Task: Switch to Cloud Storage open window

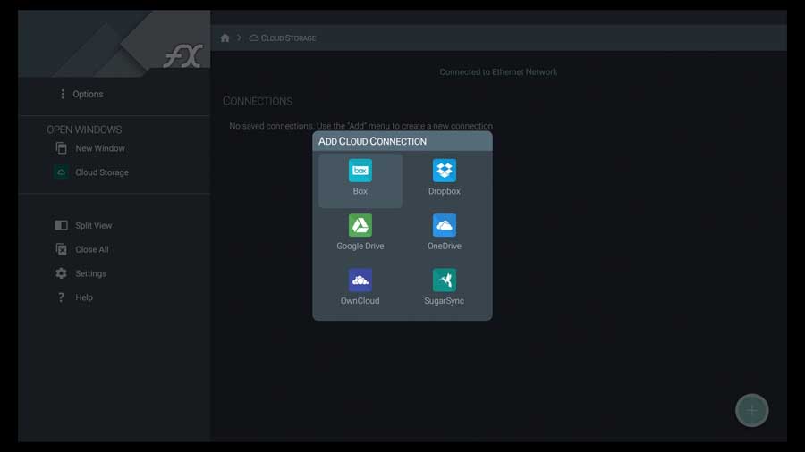Action: [102, 172]
